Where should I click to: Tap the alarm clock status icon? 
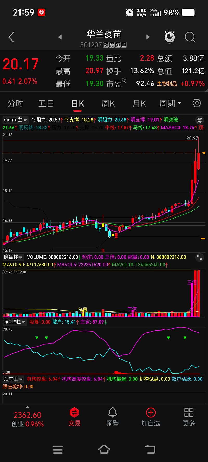click(x=129, y=12)
